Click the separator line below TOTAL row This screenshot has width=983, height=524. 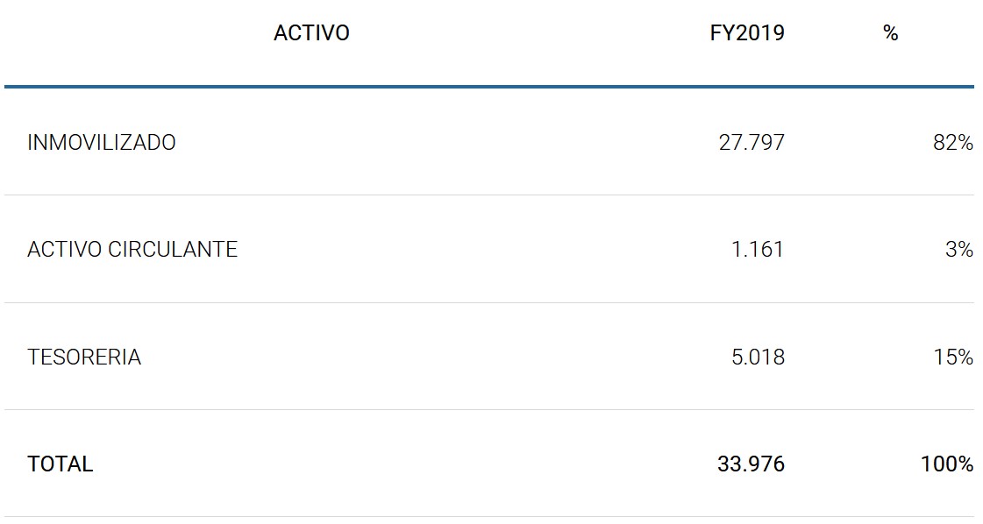tap(489, 516)
